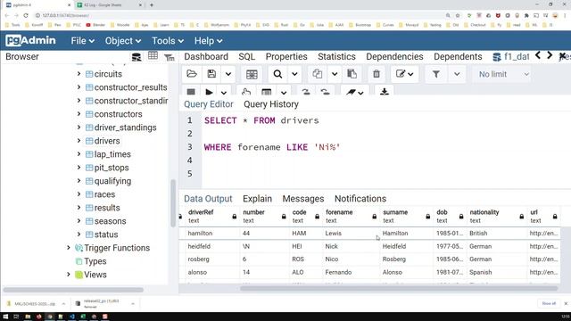Viewport: 571px width, 321px height.
Task: Open the Edit pencil dropdown
Action: [x=404, y=74]
